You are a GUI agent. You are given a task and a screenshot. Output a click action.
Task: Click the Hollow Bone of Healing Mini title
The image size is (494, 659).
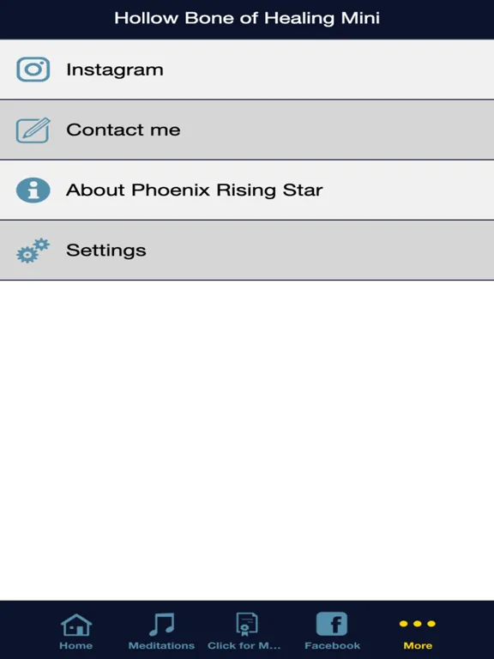point(247,18)
